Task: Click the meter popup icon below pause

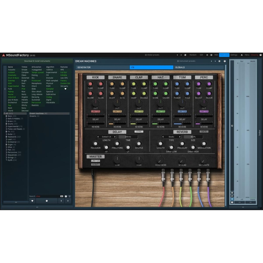Action: [x=232, y=196]
